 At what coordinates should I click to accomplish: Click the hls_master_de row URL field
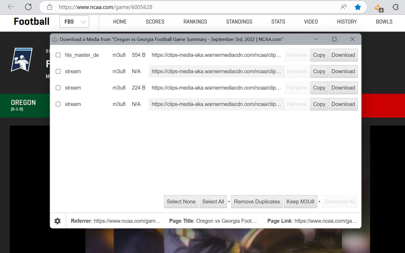pos(216,55)
